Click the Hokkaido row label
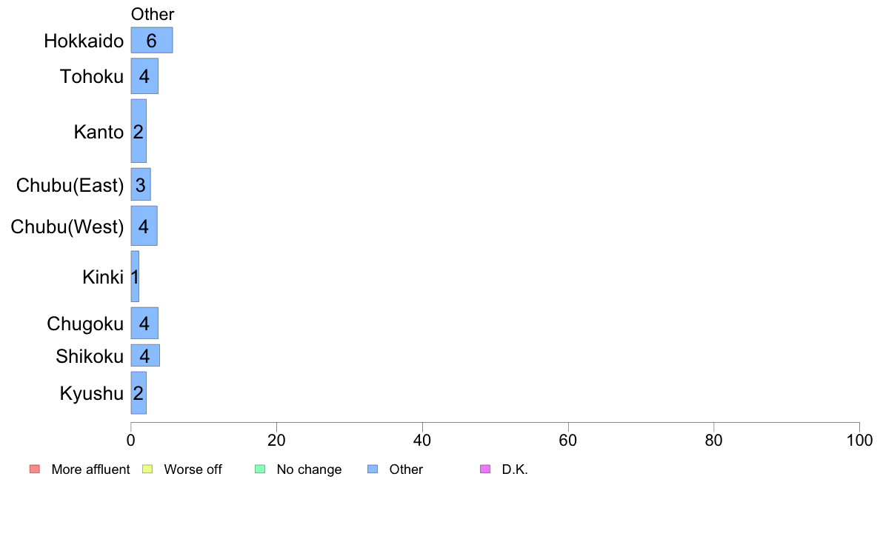 pos(84,41)
